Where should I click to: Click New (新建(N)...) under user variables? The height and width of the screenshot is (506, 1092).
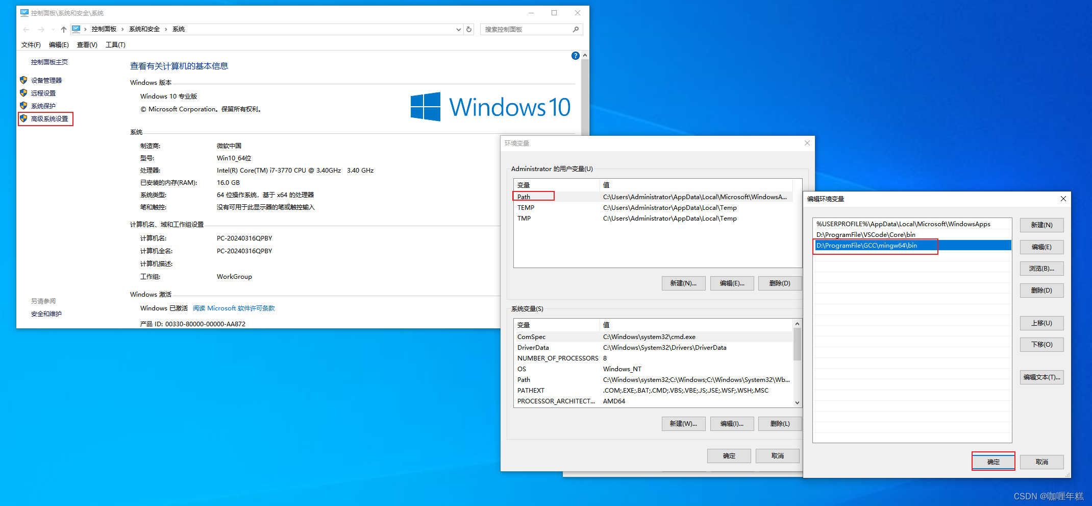(684, 283)
